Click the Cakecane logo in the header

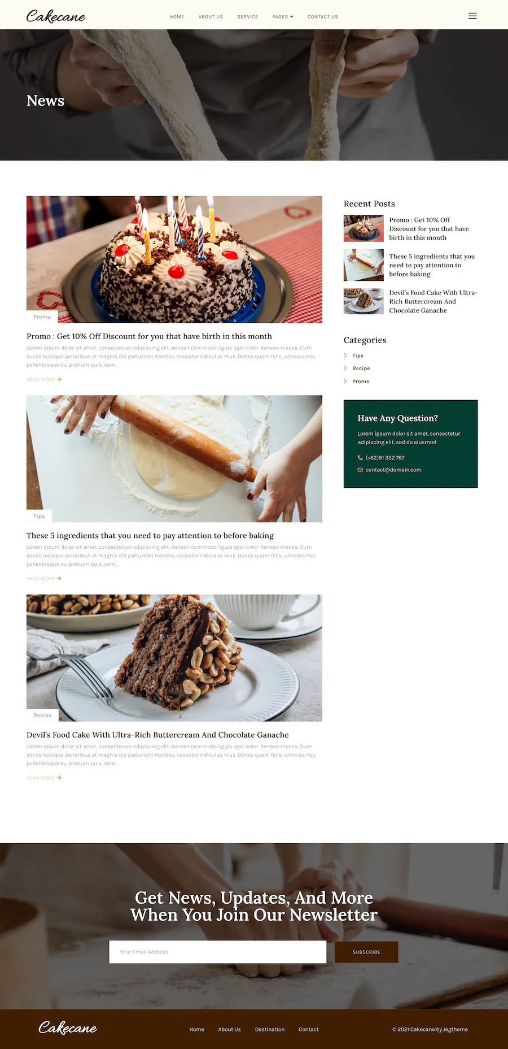coord(56,16)
